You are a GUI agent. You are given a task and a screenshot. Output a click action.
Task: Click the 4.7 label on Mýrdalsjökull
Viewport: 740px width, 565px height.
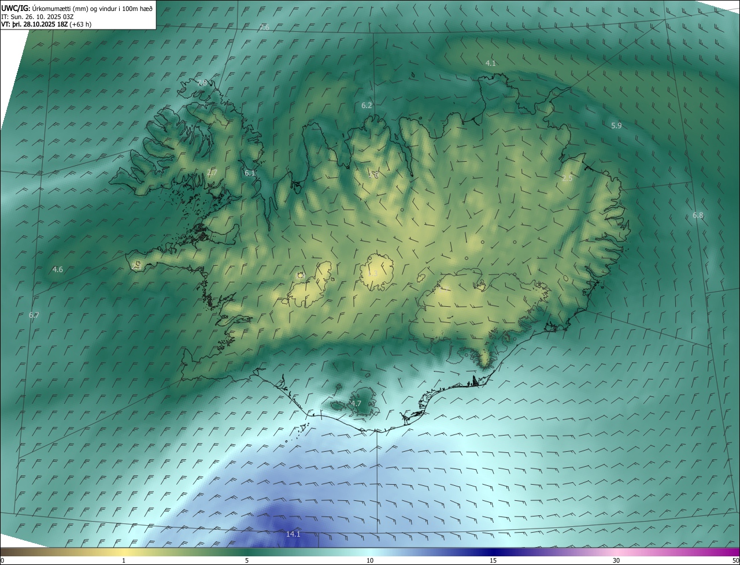click(x=356, y=403)
